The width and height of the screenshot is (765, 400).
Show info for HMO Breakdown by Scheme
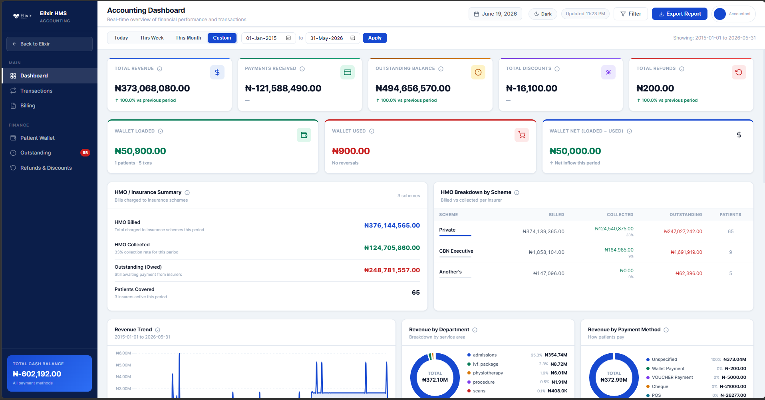point(517,192)
